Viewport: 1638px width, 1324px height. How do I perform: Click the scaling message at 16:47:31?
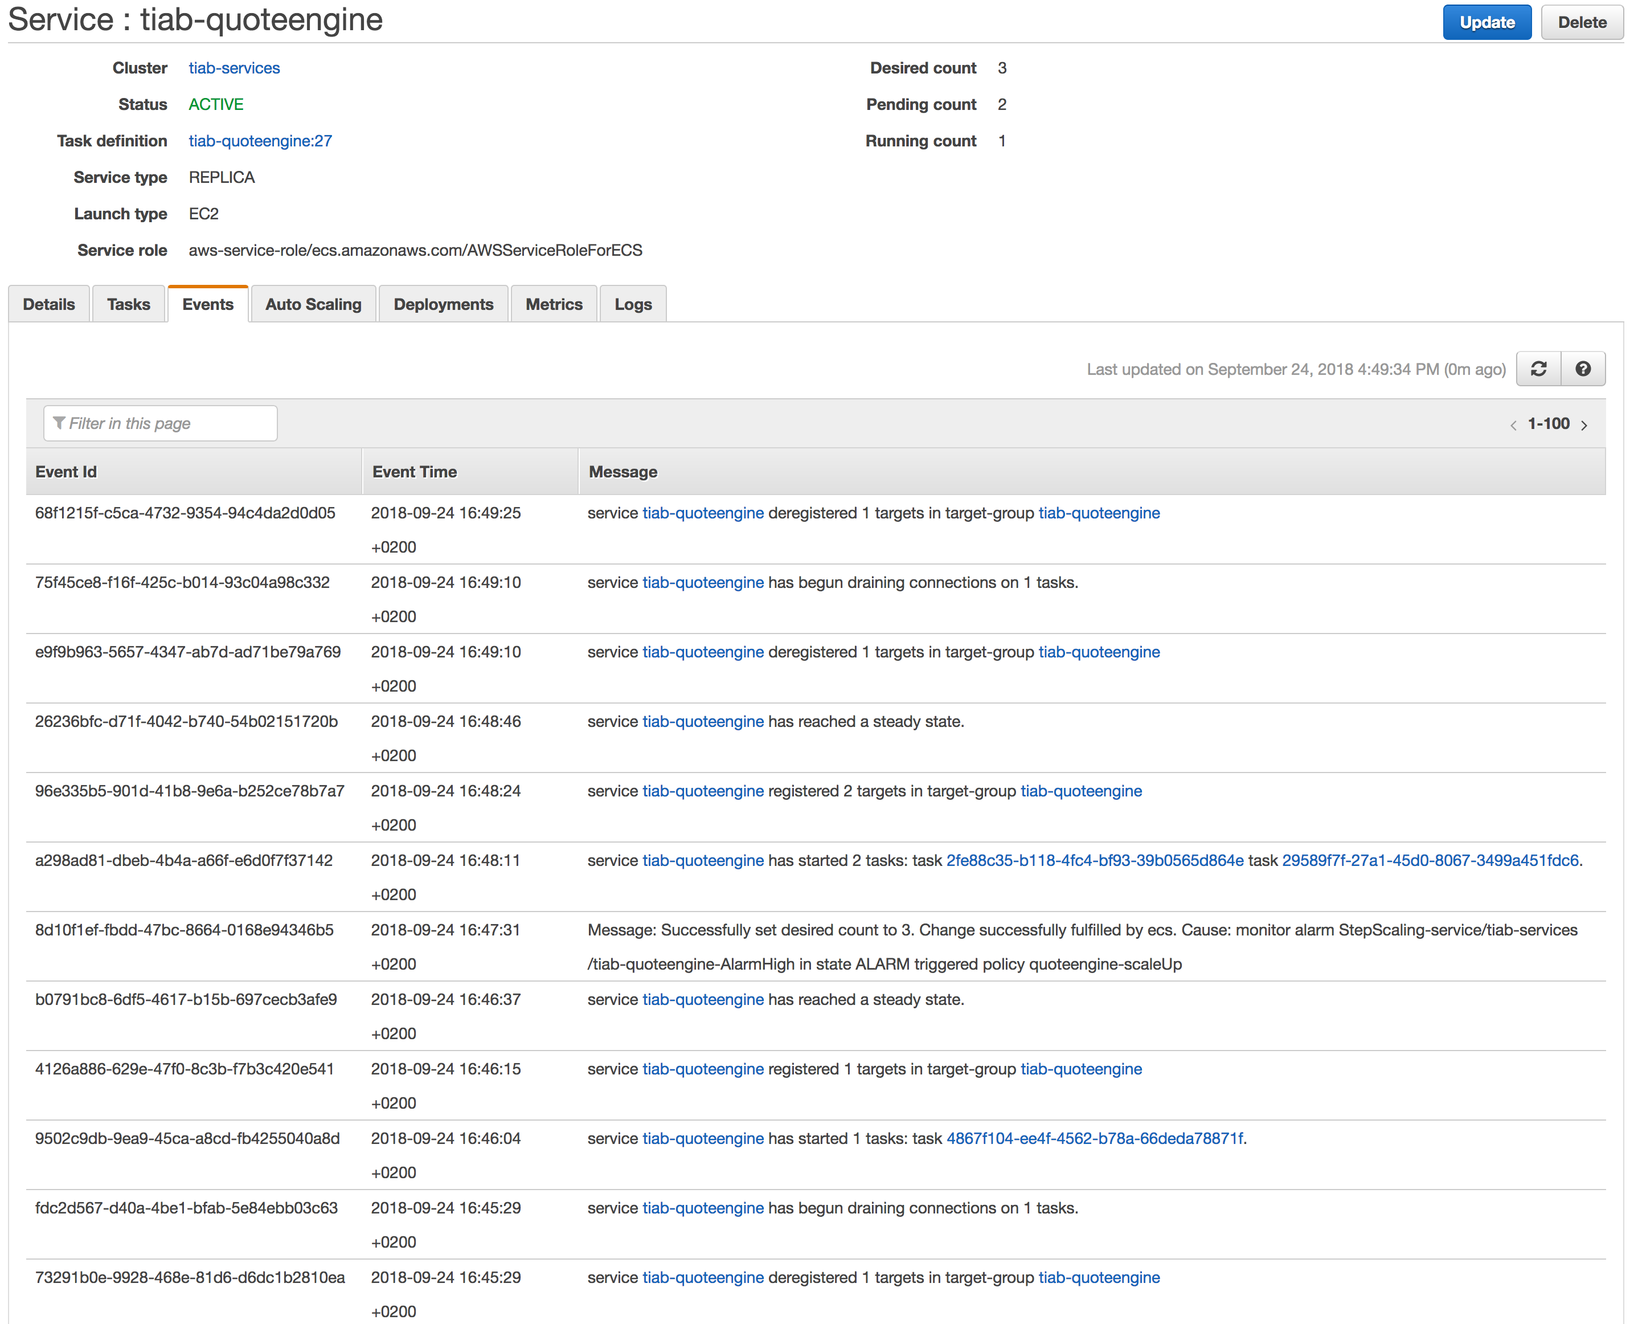pyautogui.click(x=1082, y=947)
